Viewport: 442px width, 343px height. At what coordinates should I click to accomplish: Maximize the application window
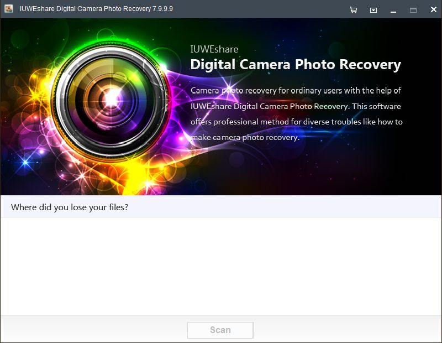413,9
